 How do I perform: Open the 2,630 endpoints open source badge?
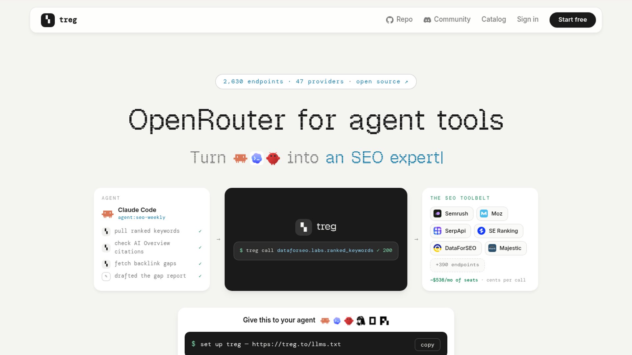pos(316,82)
